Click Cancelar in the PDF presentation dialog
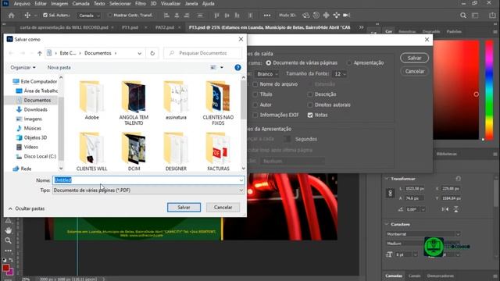The image size is (500, 281). pos(414,71)
